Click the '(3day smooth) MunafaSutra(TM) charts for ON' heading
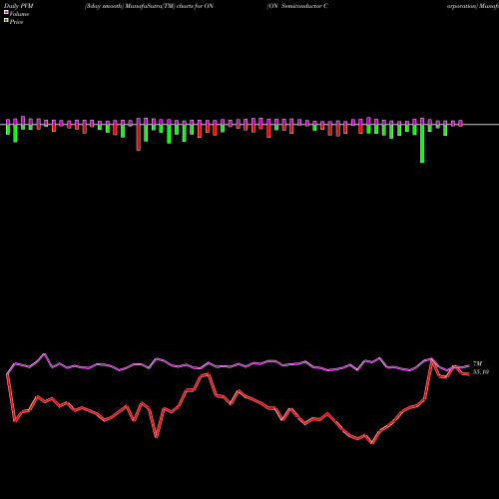This screenshot has height=499, width=499. 149,6
